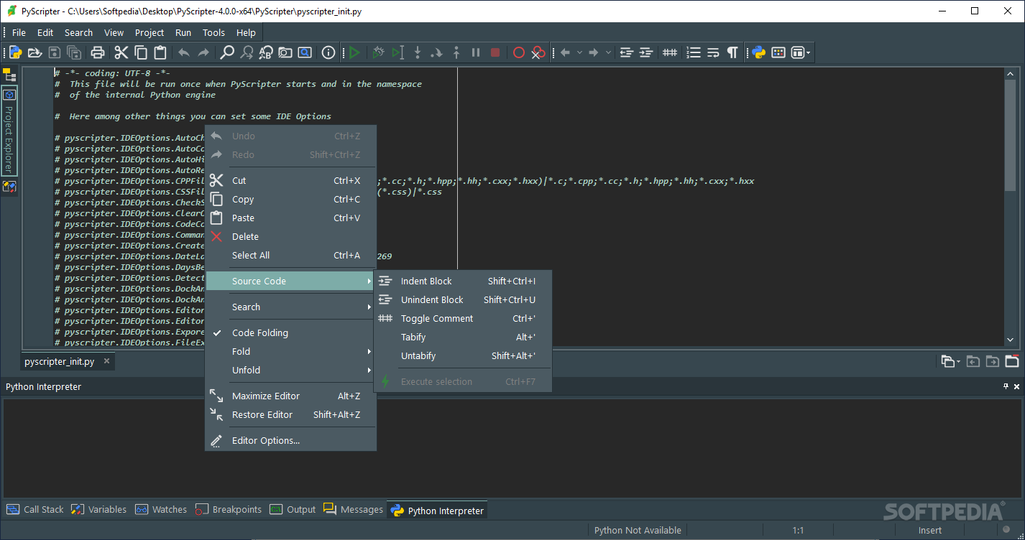
Task: Click the Copy icon in the toolbar
Action: (x=141, y=52)
